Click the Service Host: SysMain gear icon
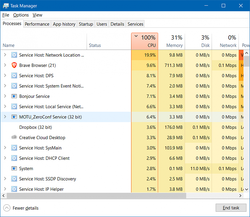Image resolution: width=250 pixels, height=217 pixels. [x=14, y=148]
